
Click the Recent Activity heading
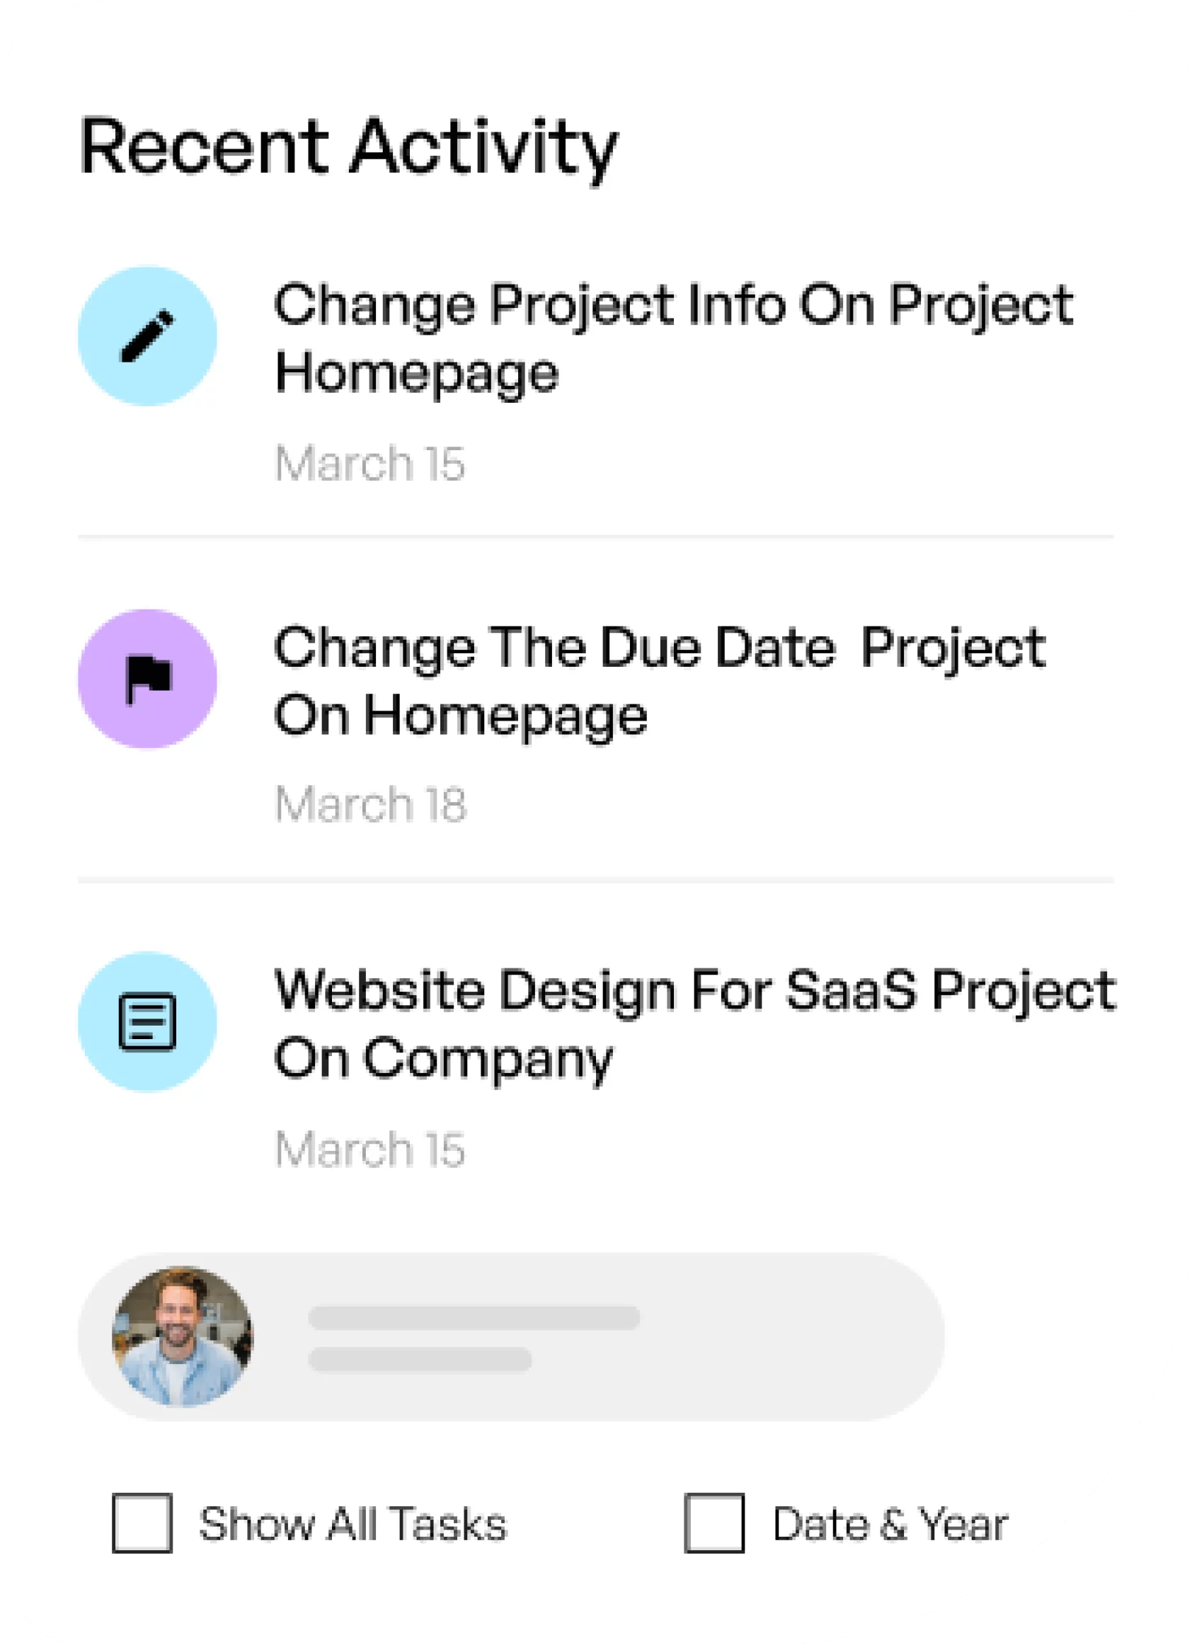(348, 147)
